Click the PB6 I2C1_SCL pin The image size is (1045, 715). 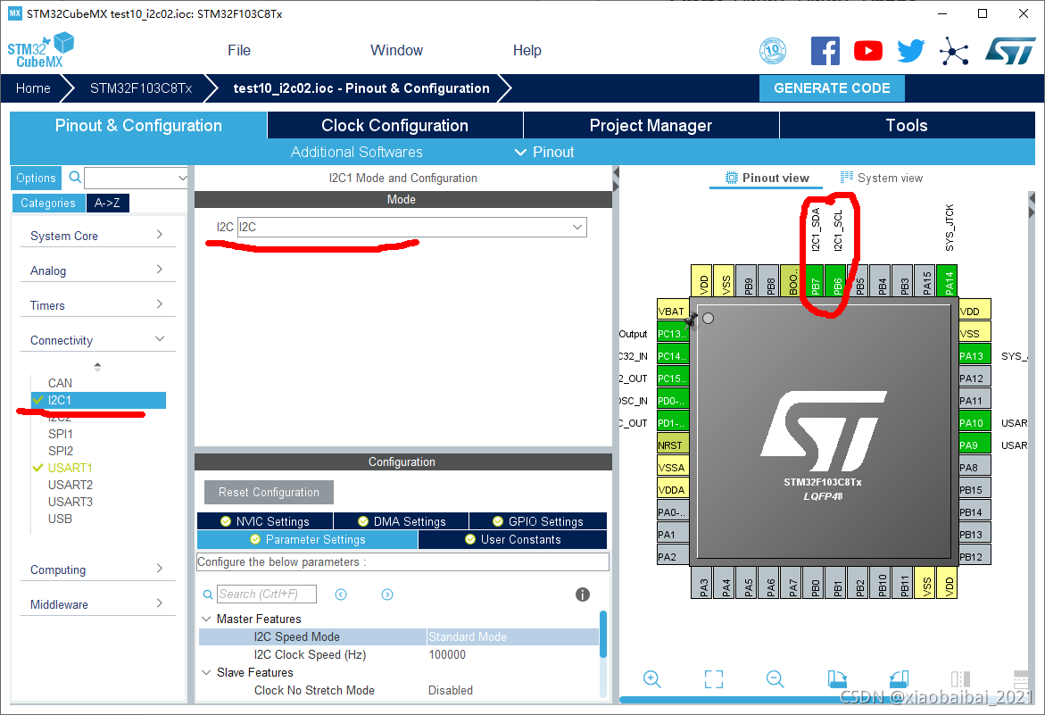(x=837, y=280)
